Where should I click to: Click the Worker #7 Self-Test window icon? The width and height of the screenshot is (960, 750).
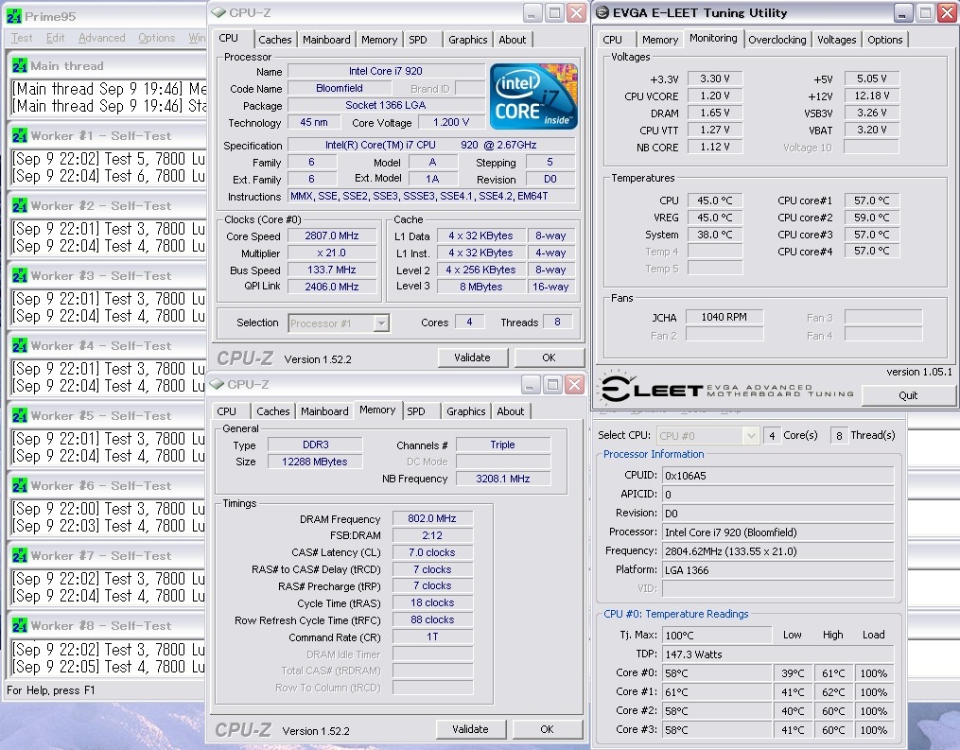point(20,555)
